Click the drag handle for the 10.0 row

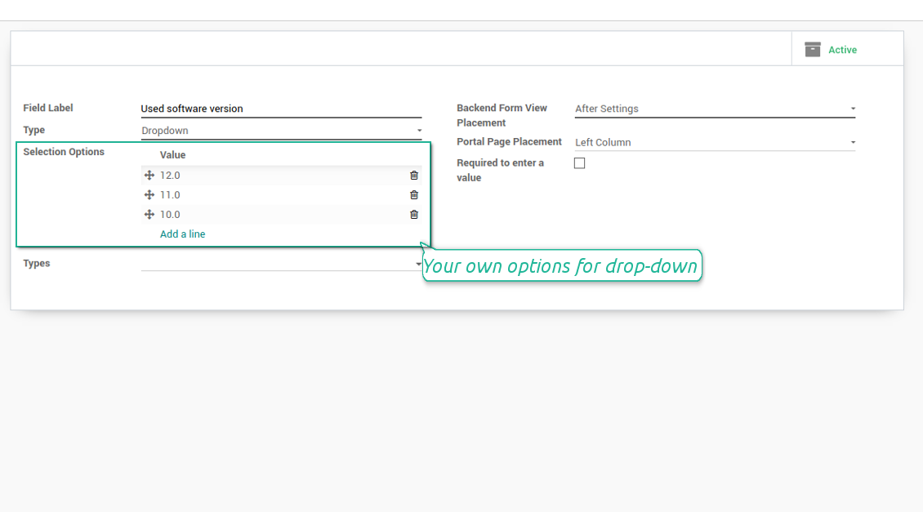[149, 215]
